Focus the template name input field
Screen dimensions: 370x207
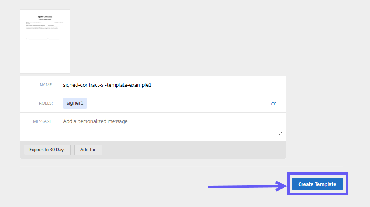click(171, 85)
